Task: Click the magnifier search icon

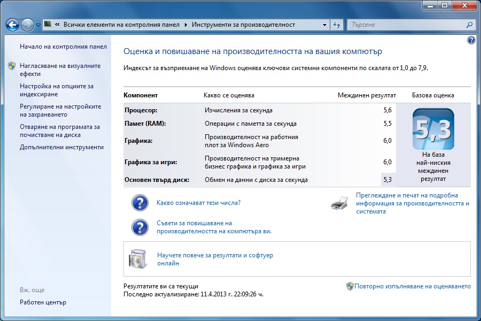Action: pyautogui.click(x=469, y=25)
